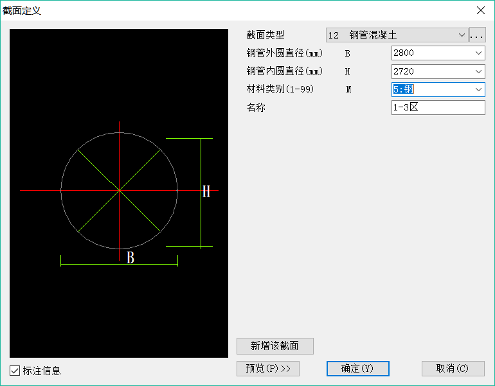Expand the 钢管内圆直径 H value dropdown arrow
The image size is (495, 386).
[x=478, y=71]
